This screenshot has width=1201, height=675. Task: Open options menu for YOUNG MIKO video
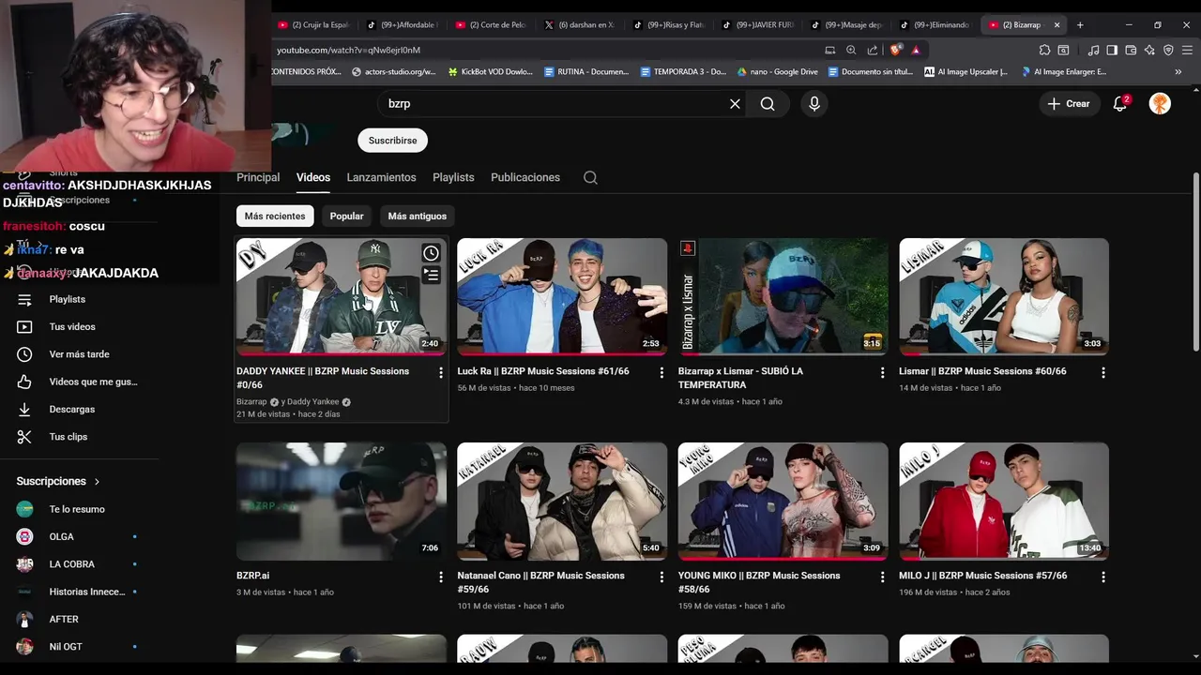[882, 577]
